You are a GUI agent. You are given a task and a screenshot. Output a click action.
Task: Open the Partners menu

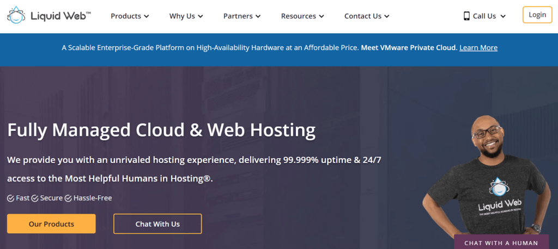pyautogui.click(x=242, y=16)
